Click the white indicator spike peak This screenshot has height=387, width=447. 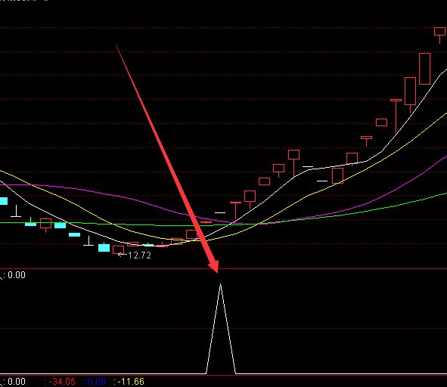click(x=220, y=285)
